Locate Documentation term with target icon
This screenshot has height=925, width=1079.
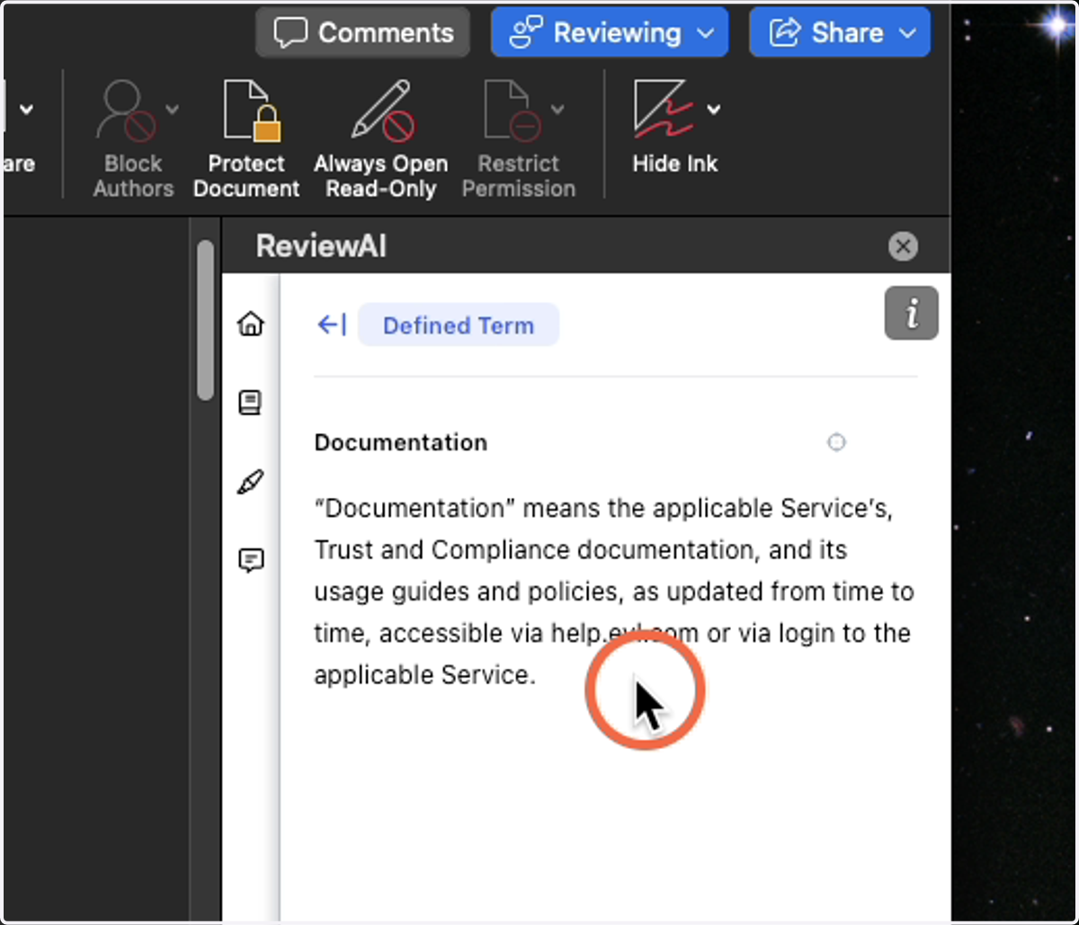pos(836,442)
